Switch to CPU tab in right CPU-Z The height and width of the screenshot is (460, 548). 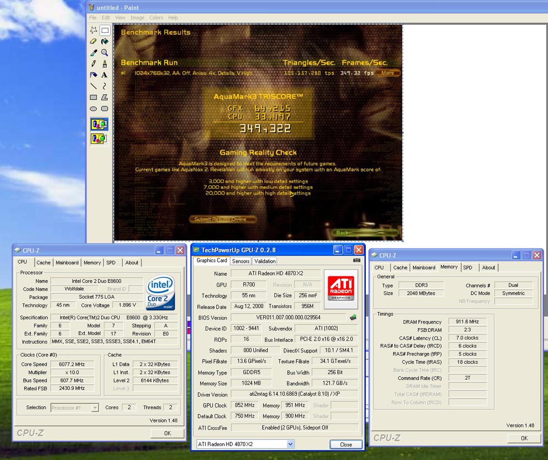point(379,267)
